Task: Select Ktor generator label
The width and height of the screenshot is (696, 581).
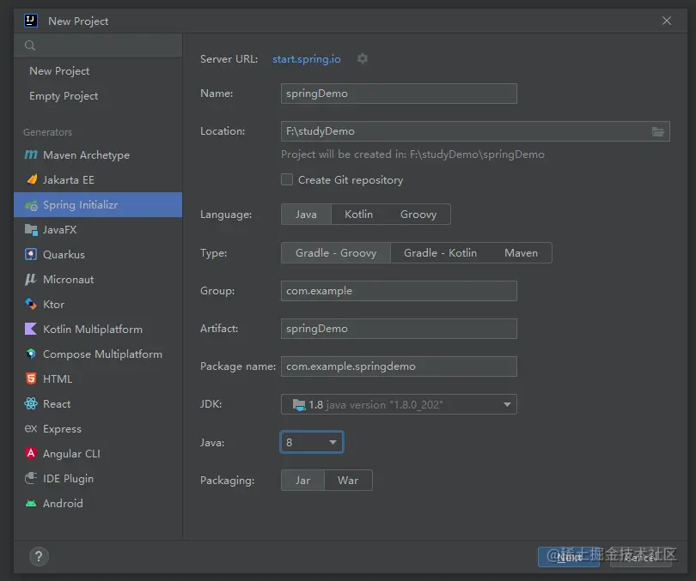Action: click(x=54, y=305)
